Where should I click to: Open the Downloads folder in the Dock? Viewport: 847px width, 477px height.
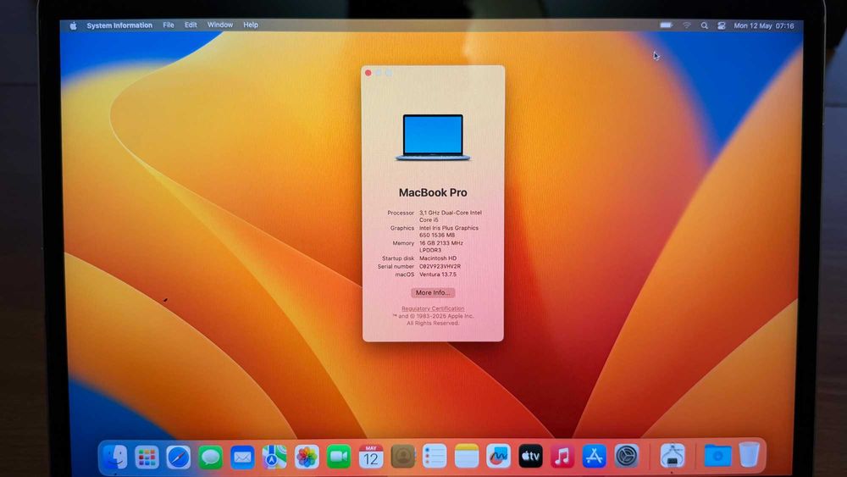[717, 457]
